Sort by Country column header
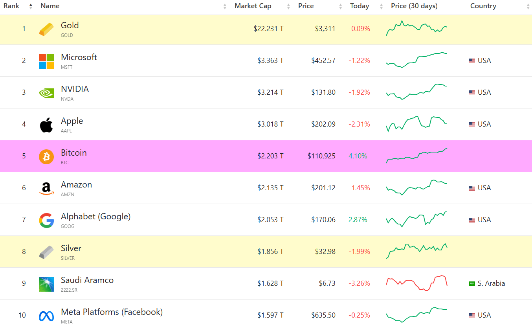The height and width of the screenshot is (329, 532). (483, 6)
